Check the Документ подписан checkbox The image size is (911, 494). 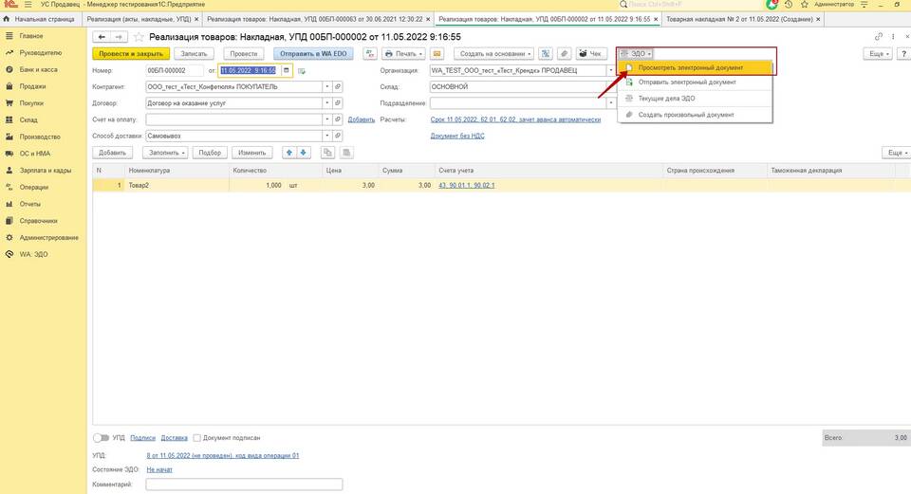click(197, 438)
